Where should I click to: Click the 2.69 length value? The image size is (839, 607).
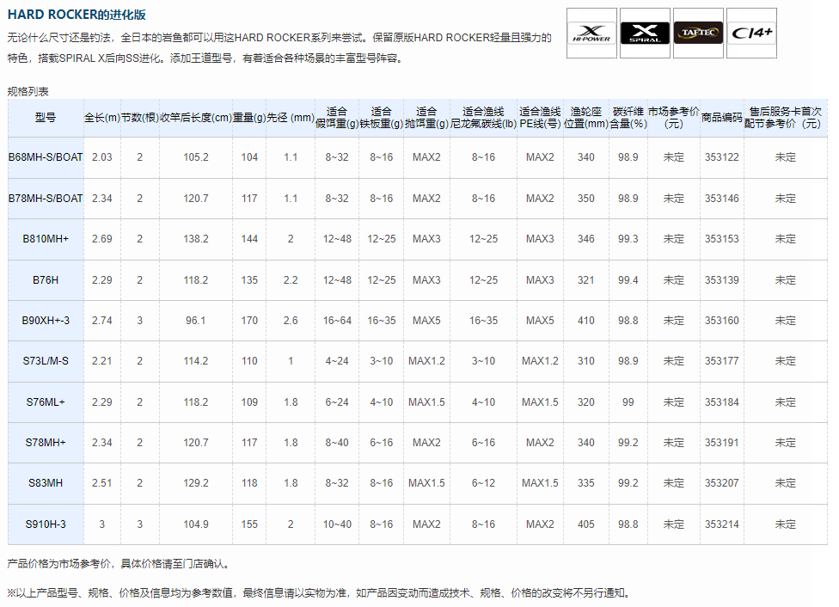pos(102,239)
